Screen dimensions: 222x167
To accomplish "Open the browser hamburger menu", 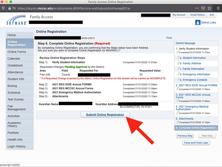I will pyautogui.click(x=218, y=8).
